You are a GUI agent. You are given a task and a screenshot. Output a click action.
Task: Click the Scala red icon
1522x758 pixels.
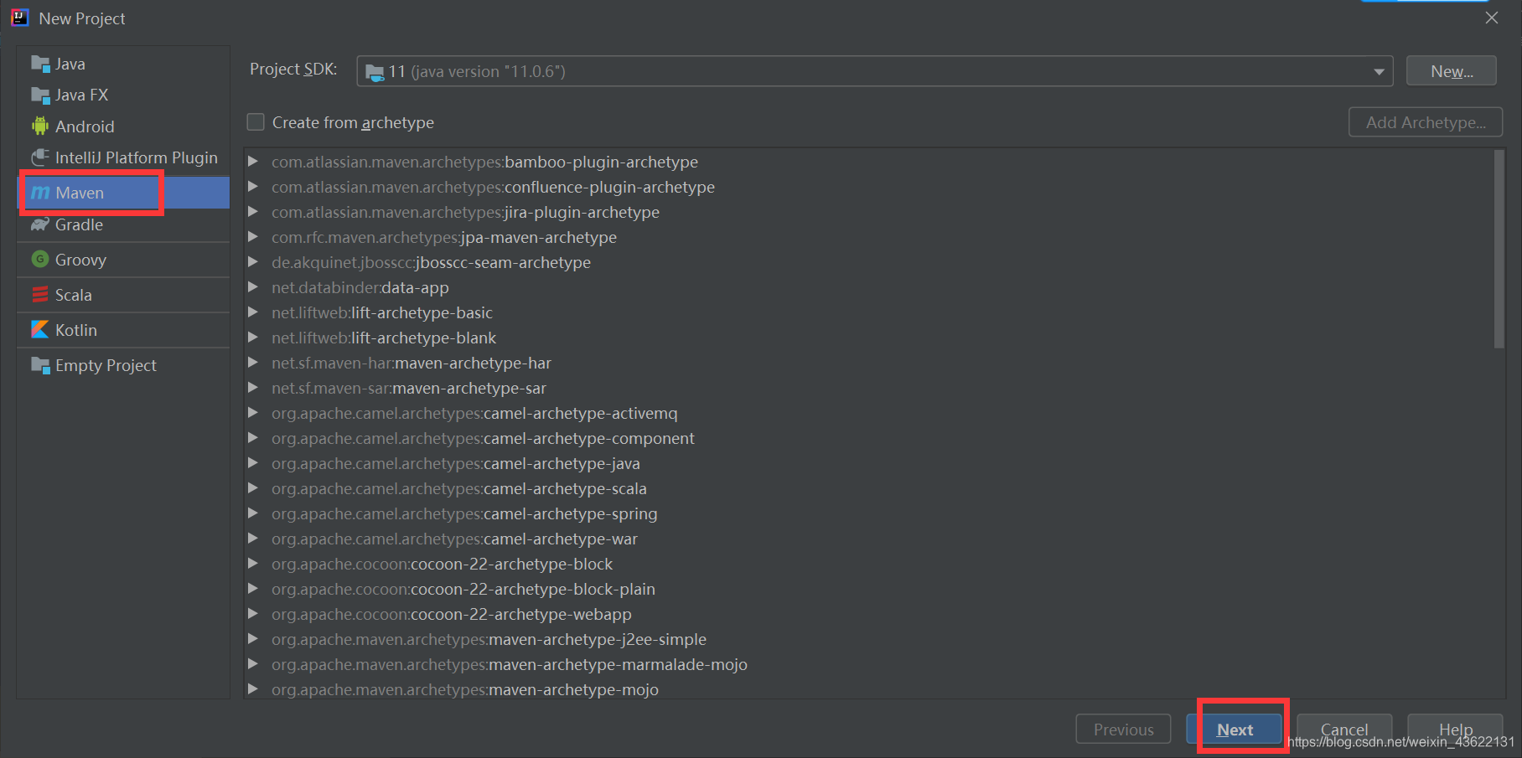pos(40,295)
